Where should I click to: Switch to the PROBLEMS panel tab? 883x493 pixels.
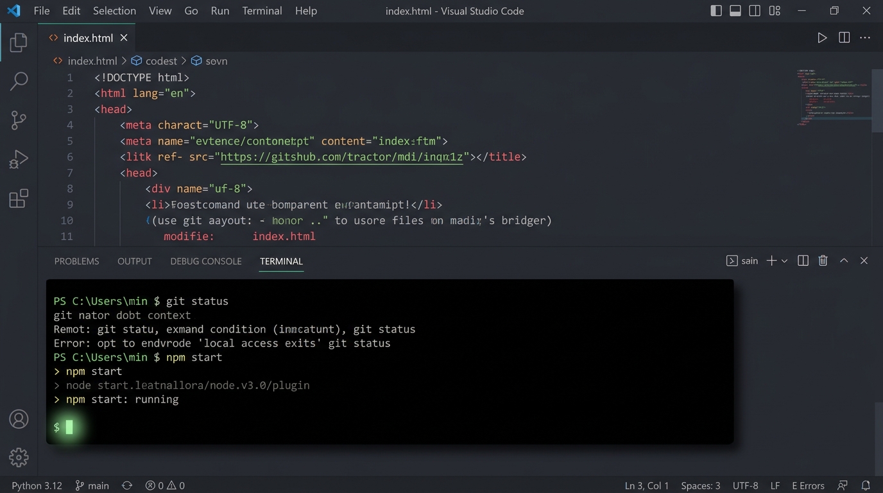pos(76,261)
